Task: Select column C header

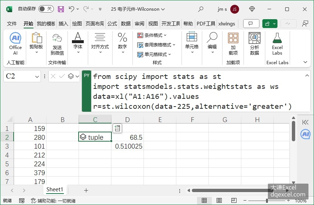Action: (x=95, y=119)
